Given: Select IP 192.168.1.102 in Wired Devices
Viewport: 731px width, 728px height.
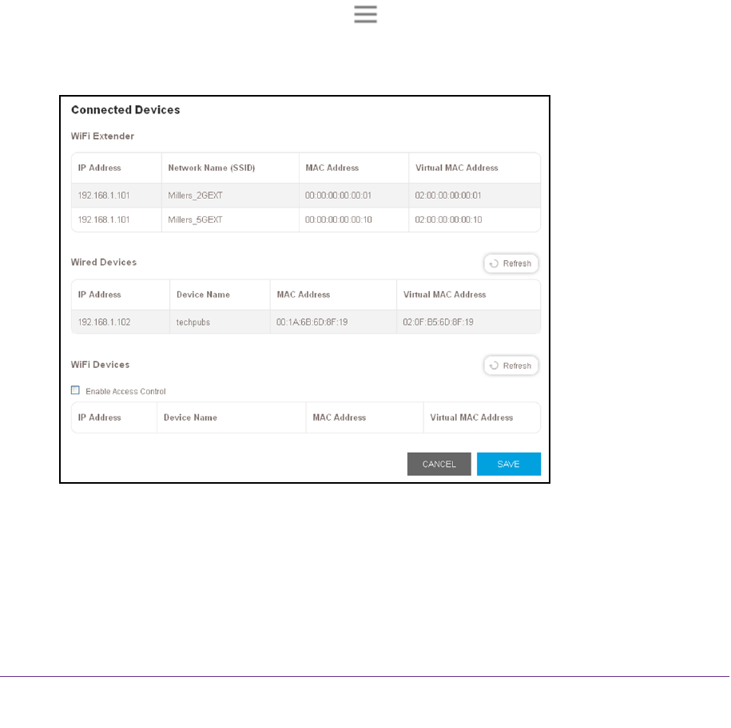Looking at the screenshot, I should click(104, 322).
